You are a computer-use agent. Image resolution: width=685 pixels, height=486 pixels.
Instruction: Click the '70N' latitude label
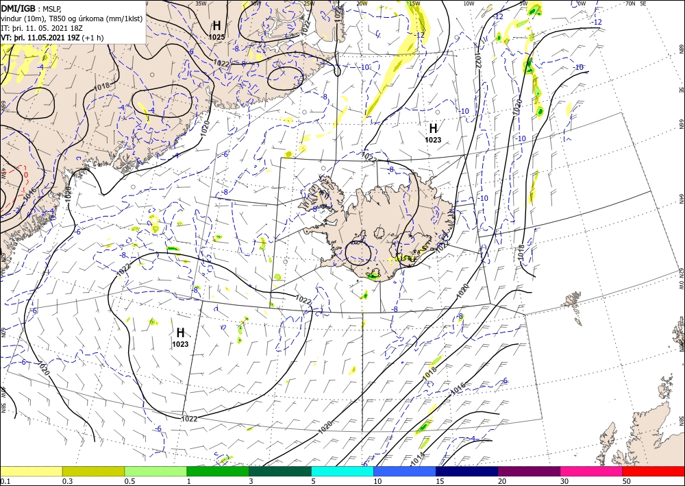pos(630,3)
